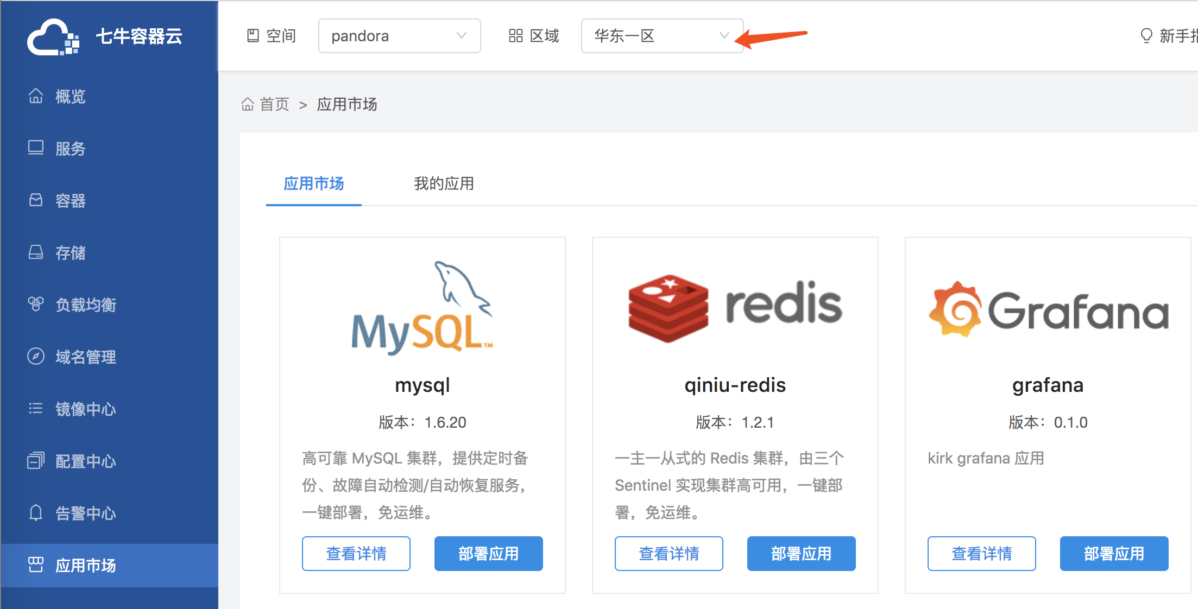Click the 概览 home icon in sidebar
The image size is (1198, 609).
click(36, 96)
